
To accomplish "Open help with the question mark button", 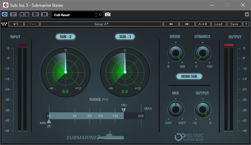I will click(246, 24).
